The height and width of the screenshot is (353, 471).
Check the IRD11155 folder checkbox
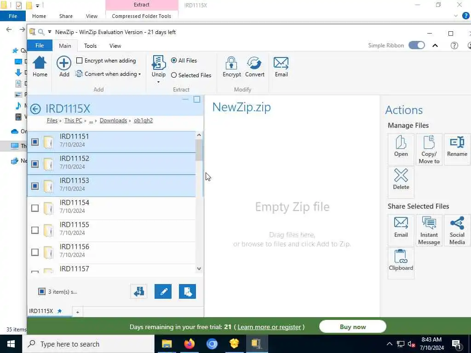click(35, 230)
